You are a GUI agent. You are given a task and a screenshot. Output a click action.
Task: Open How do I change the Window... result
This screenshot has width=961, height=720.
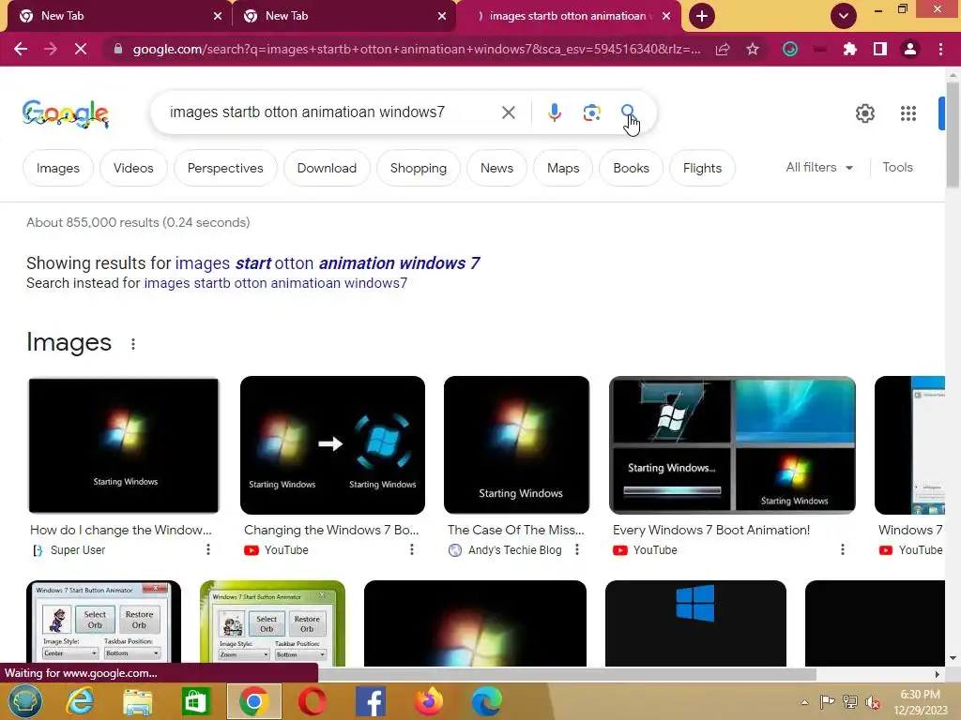[121, 530]
